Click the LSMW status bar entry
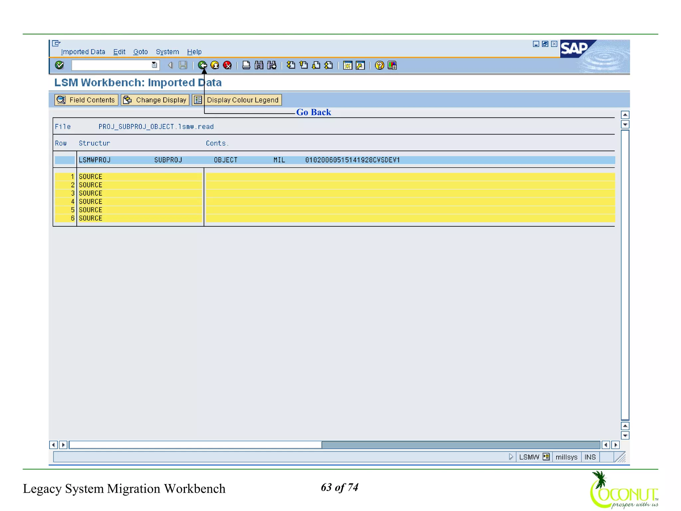This screenshot has width=681, height=511. tap(529, 457)
